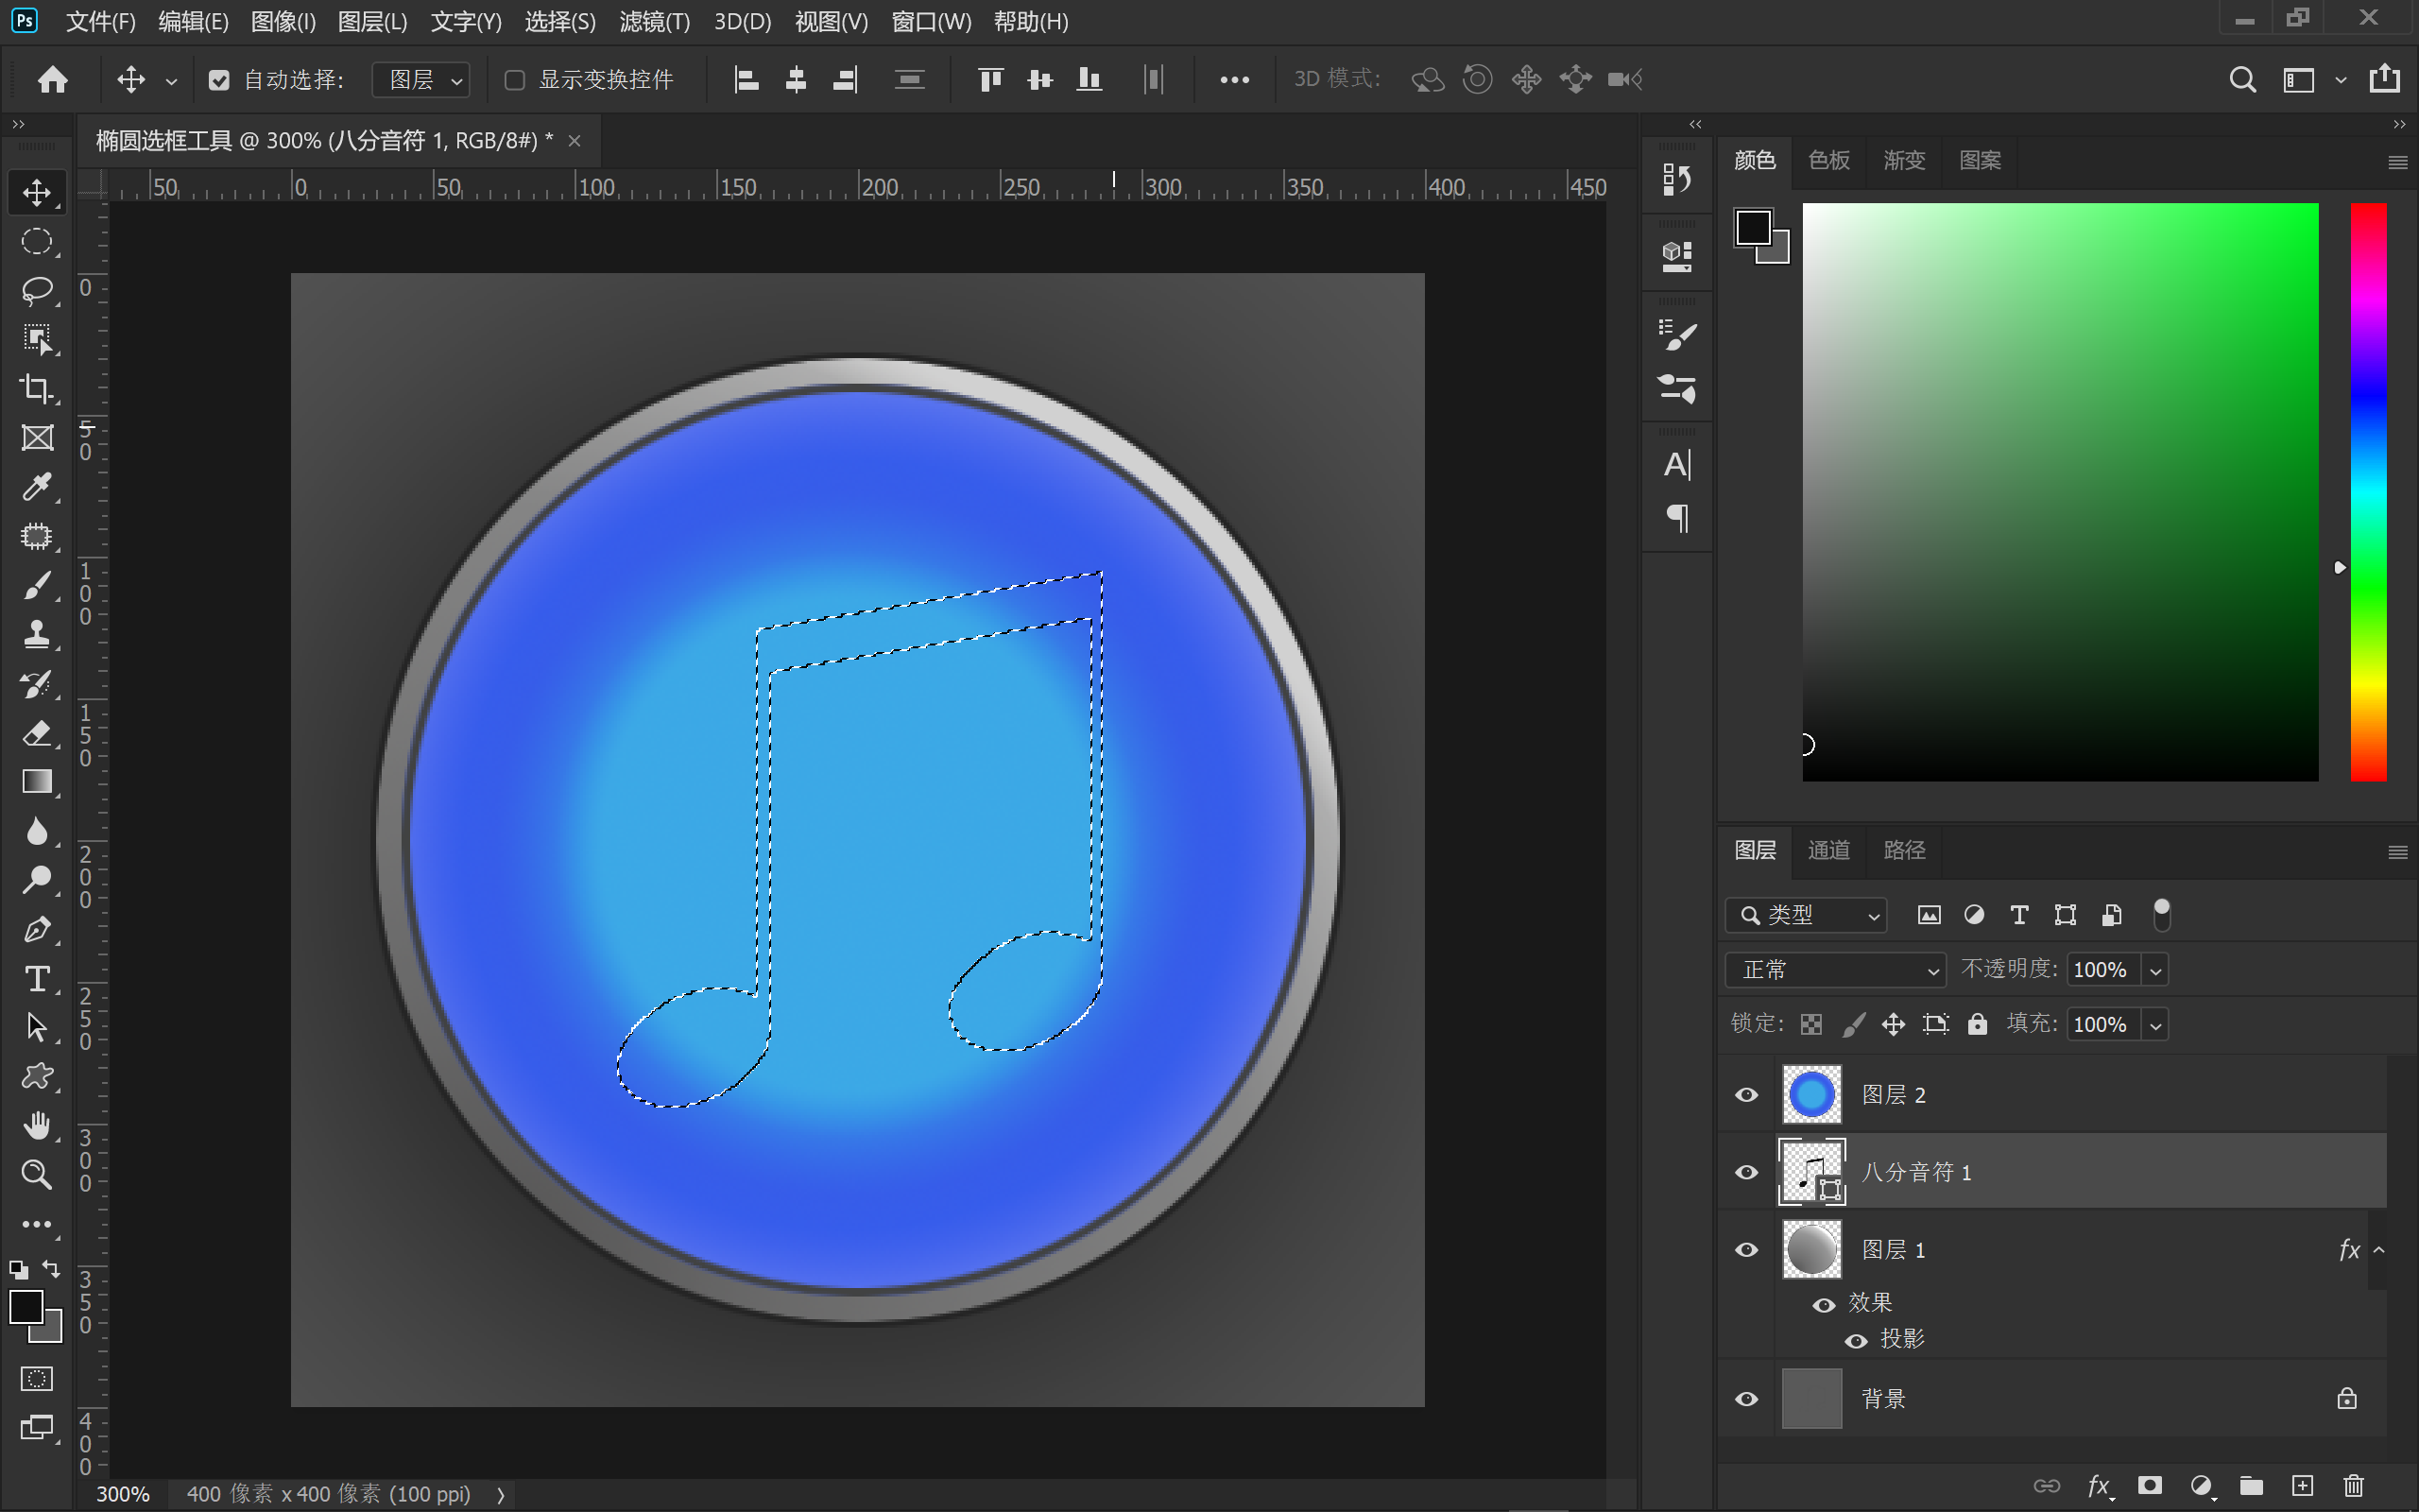Select the Pen tool

click(37, 929)
